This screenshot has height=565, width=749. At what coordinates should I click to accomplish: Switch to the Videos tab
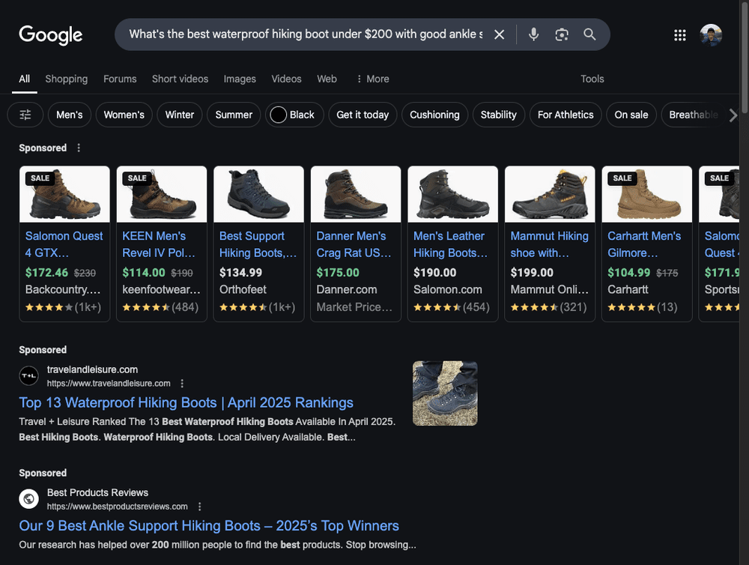[287, 79]
